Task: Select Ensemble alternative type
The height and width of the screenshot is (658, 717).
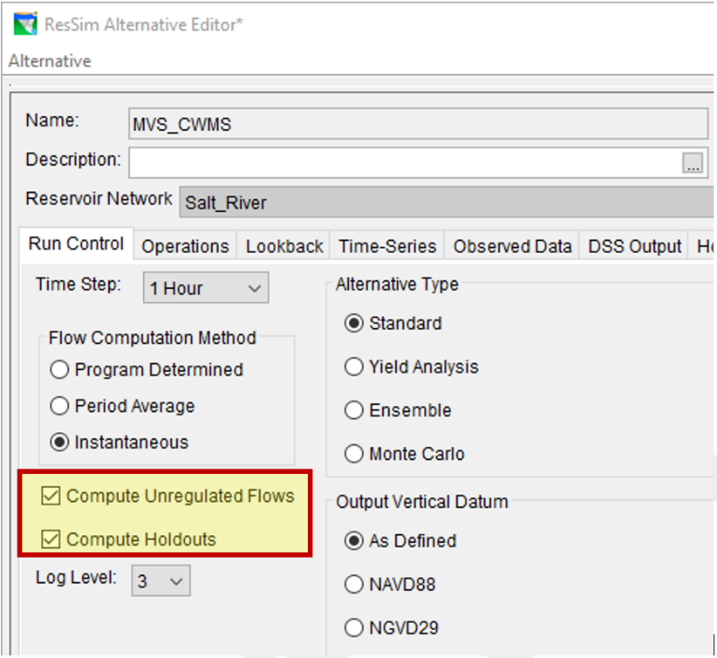Action: point(353,411)
